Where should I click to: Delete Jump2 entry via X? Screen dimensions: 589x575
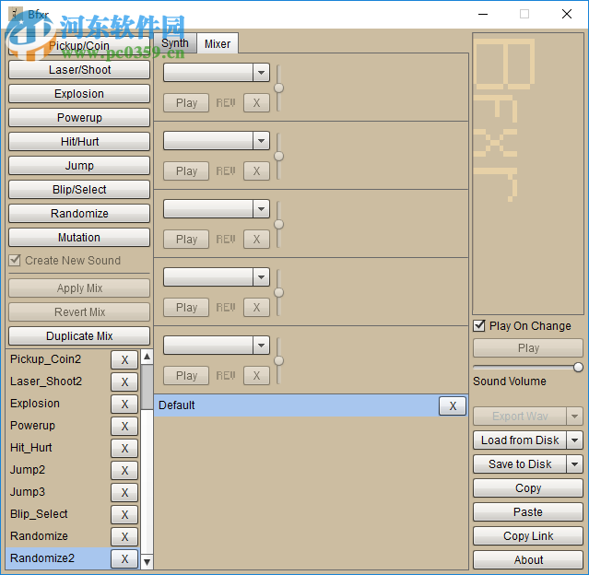coord(124,470)
